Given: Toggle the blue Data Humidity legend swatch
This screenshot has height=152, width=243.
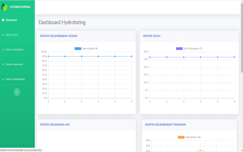Looking at the screenshot, I should click(78, 48).
